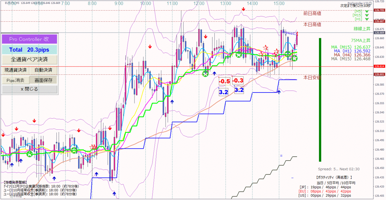
Task: Click the 本日高値 line label
Action: 312,25
